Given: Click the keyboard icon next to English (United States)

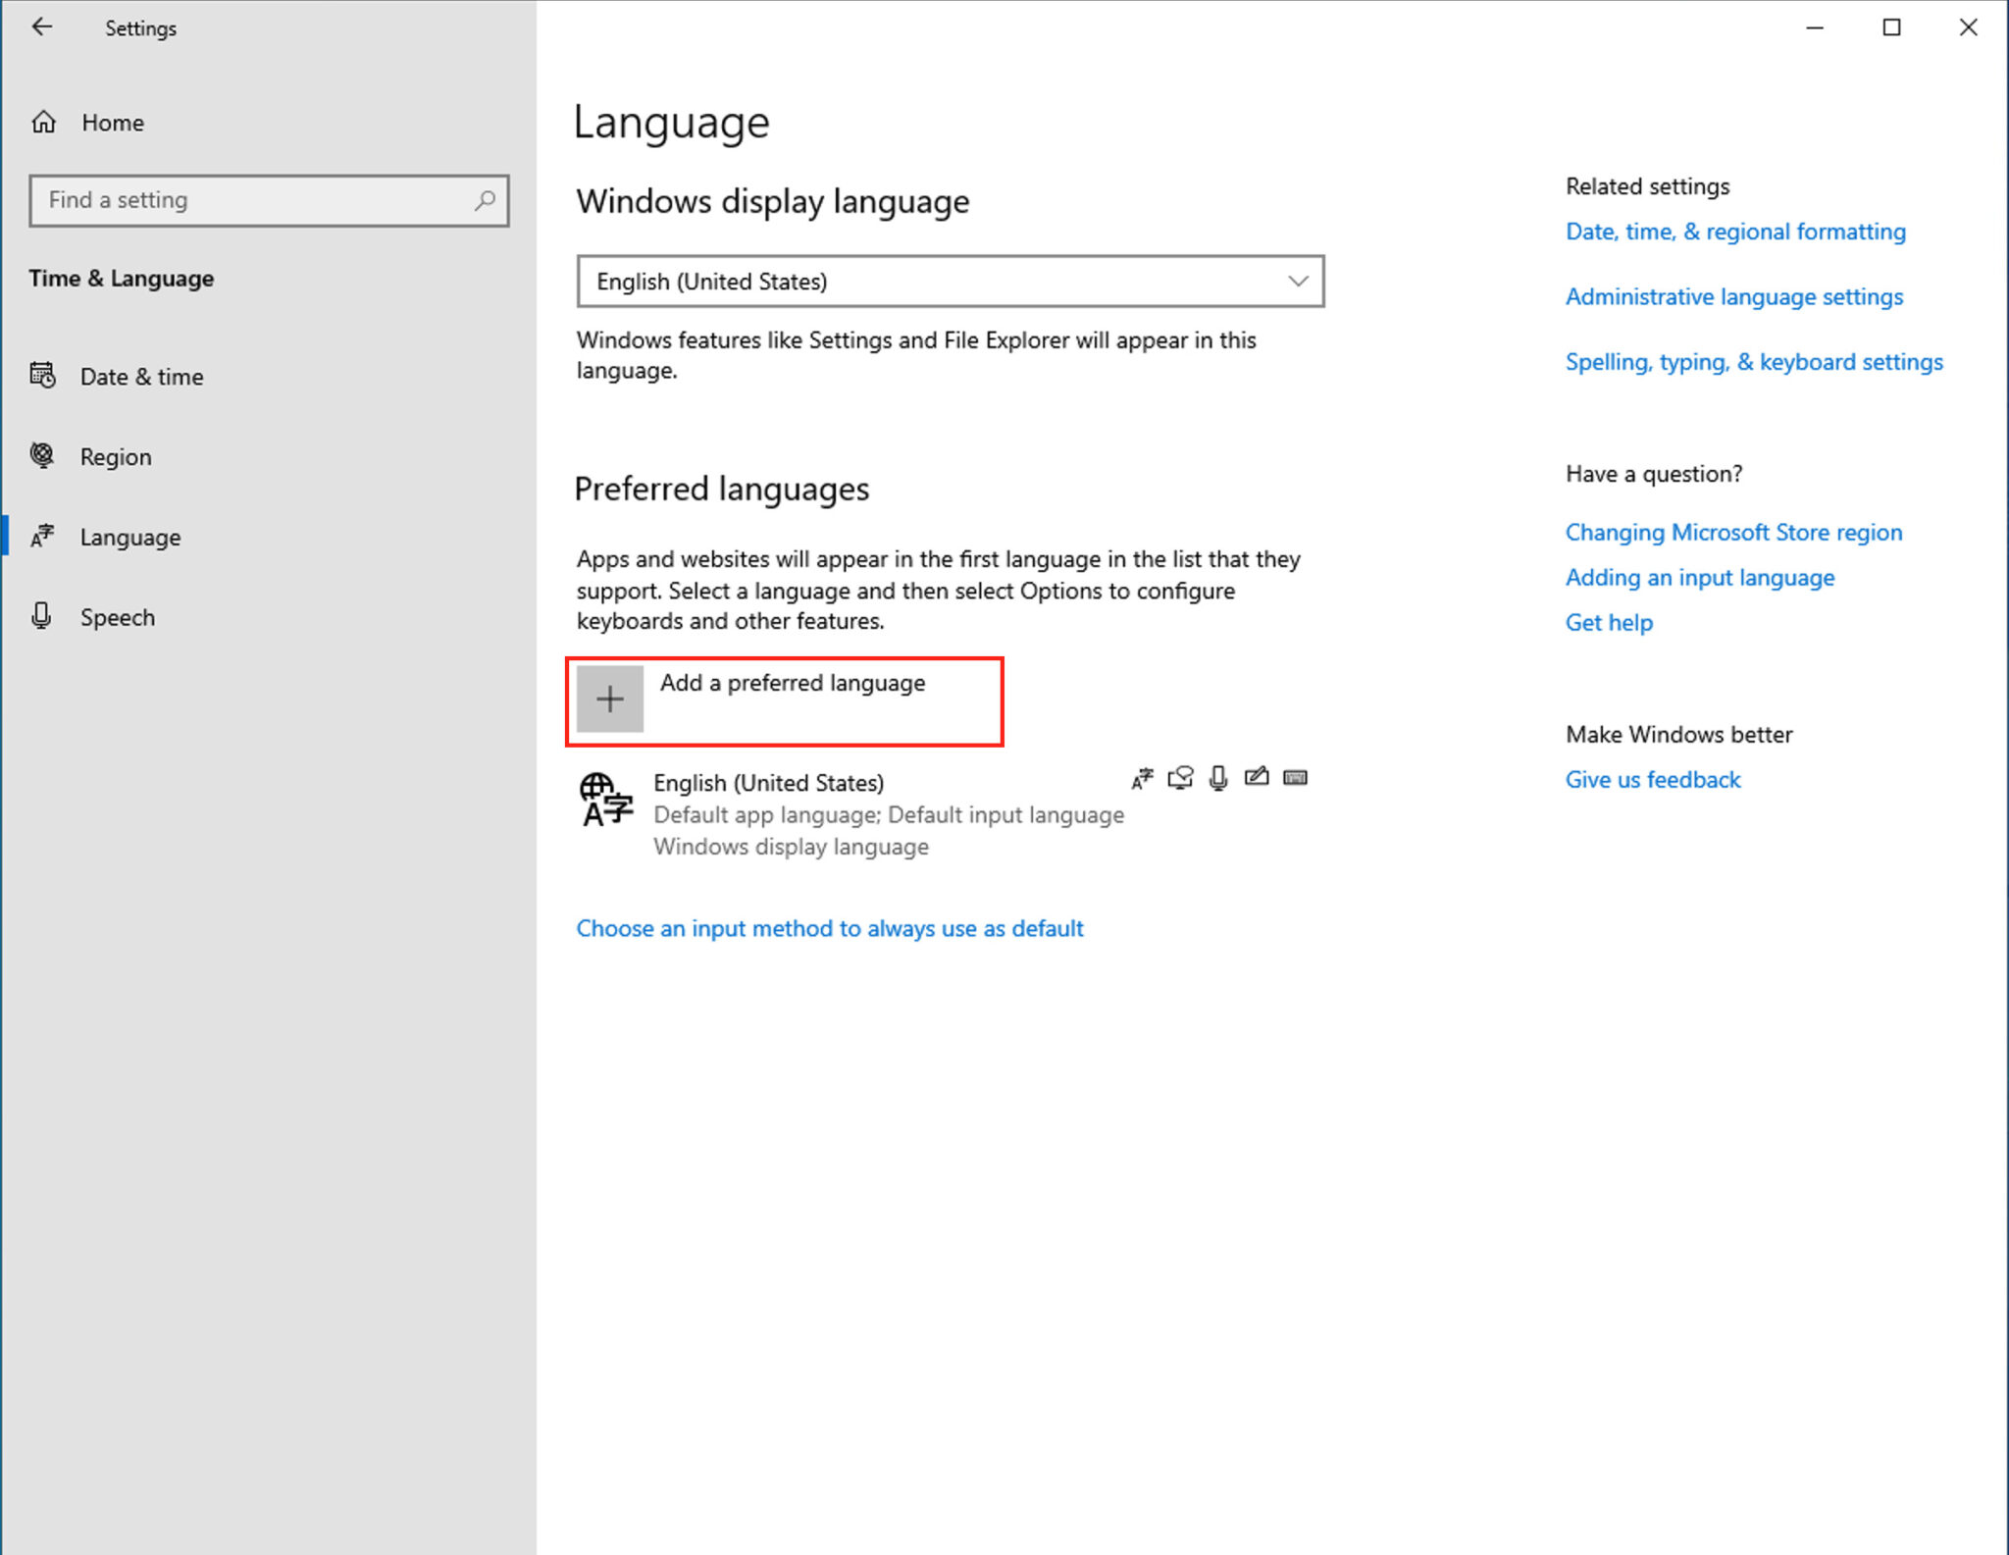Looking at the screenshot, I should coord(1295,778).
